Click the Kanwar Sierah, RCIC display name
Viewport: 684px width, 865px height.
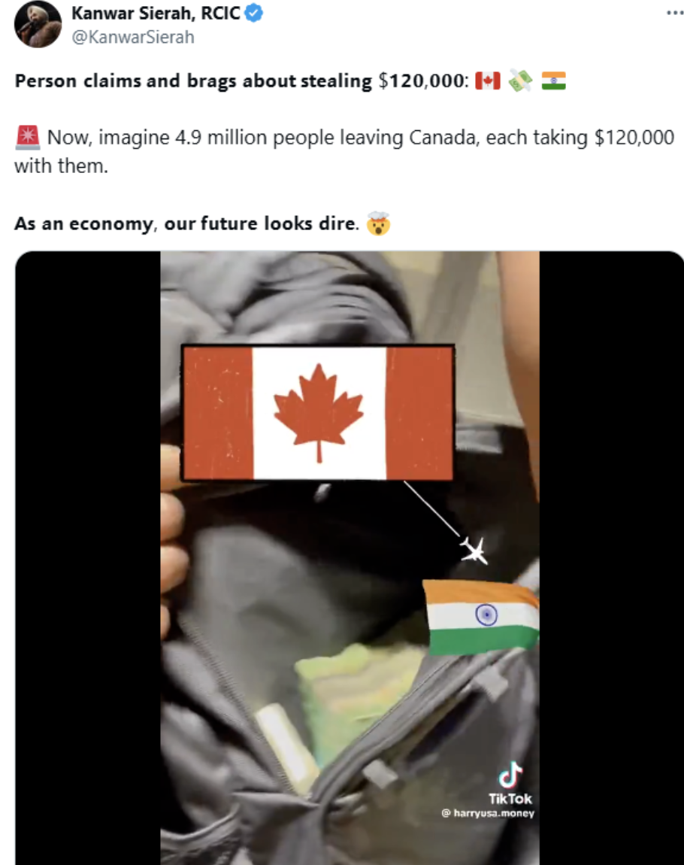(156, 14)
